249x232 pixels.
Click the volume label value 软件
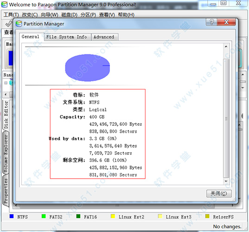[x=94, y=95]
